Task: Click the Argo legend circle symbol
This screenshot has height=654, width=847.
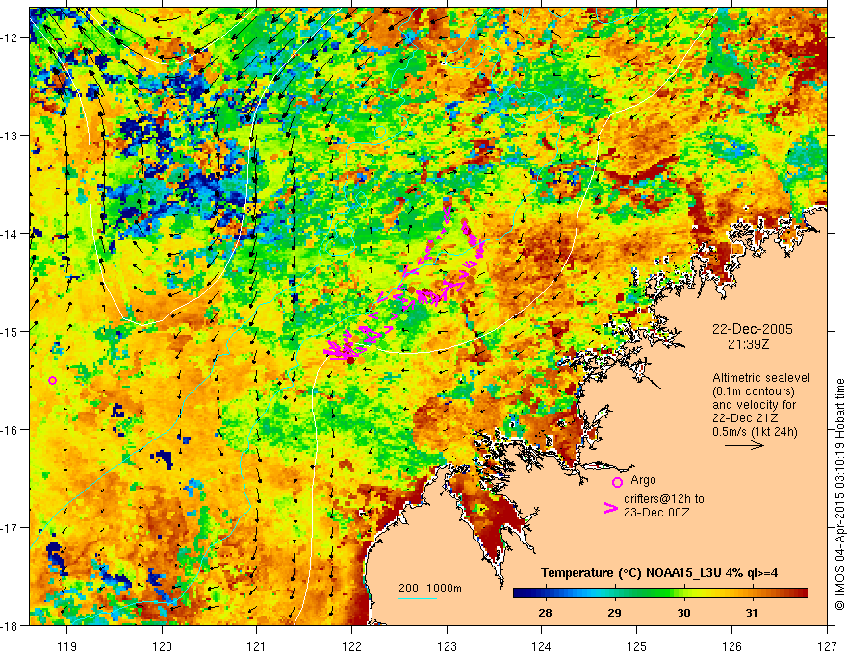Action: [617, 482]
